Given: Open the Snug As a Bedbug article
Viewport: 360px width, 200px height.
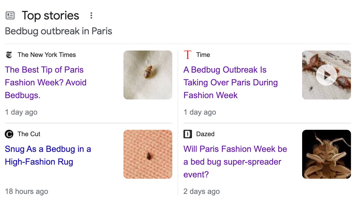Looking at the screenshot, I should pyautogui.click(x=48, y=155).
